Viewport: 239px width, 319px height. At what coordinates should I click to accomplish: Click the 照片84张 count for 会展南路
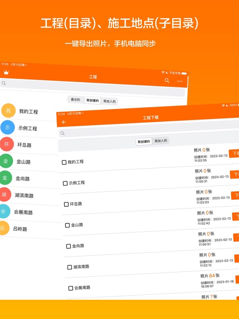tap(210, 276)
